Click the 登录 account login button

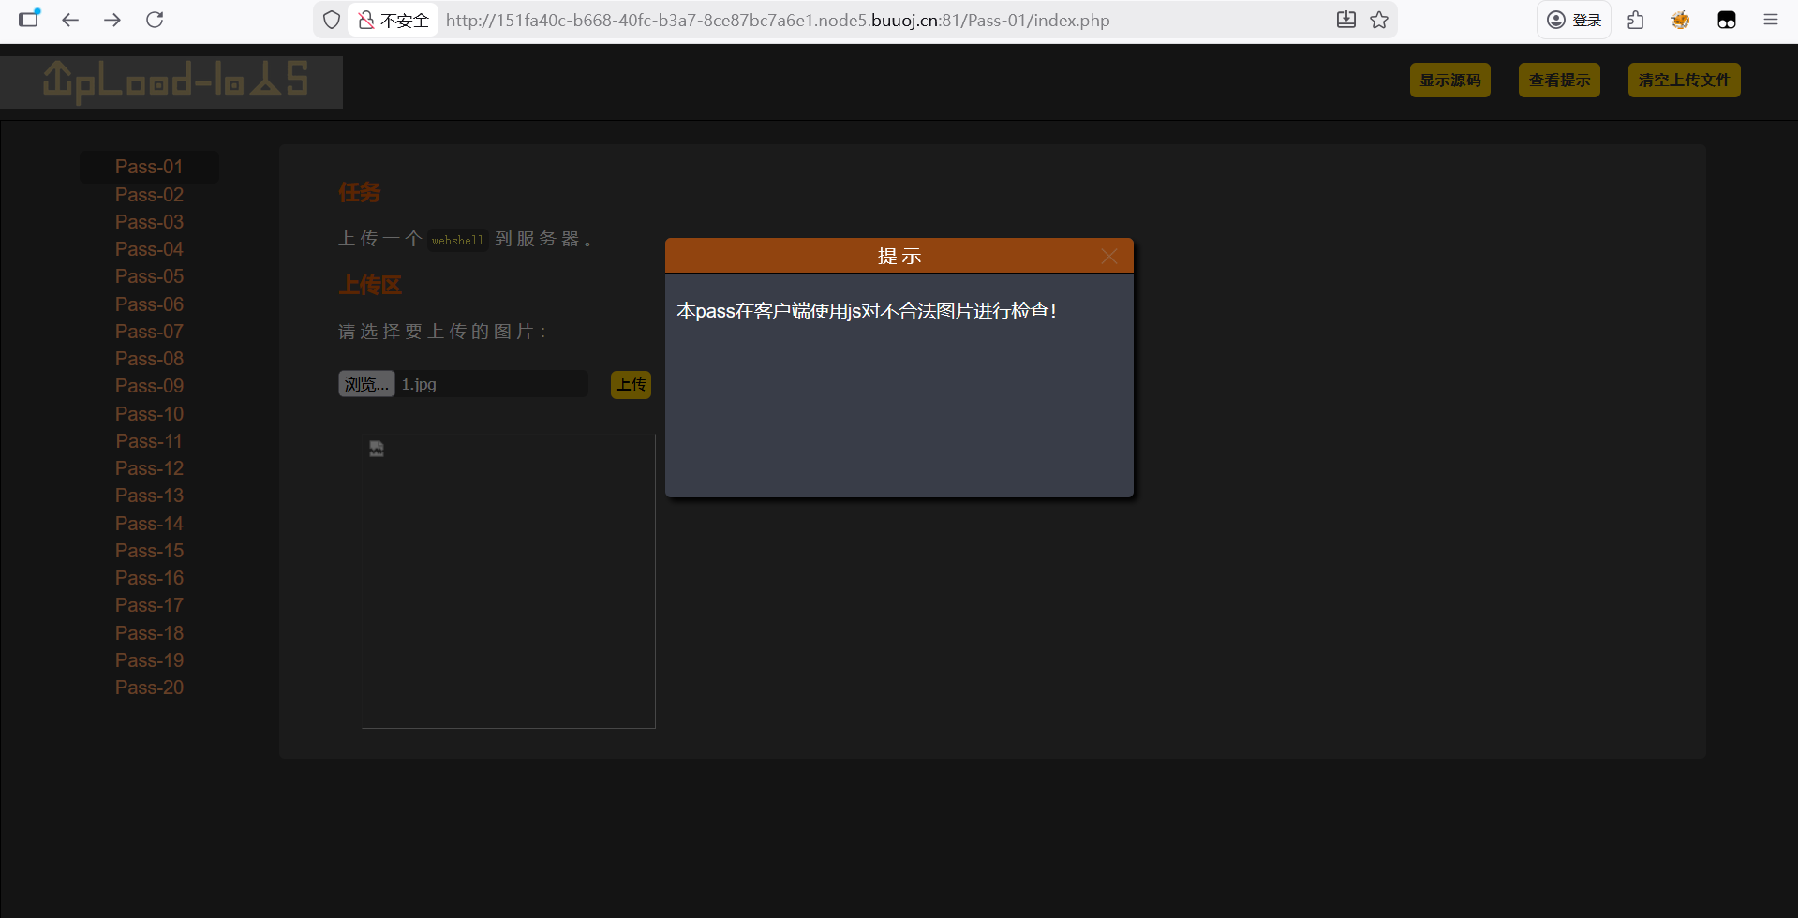(x=1573, y=20)
